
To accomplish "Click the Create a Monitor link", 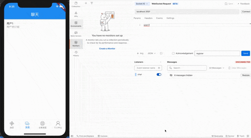I will pyautogui.click(x=107, y=49).
